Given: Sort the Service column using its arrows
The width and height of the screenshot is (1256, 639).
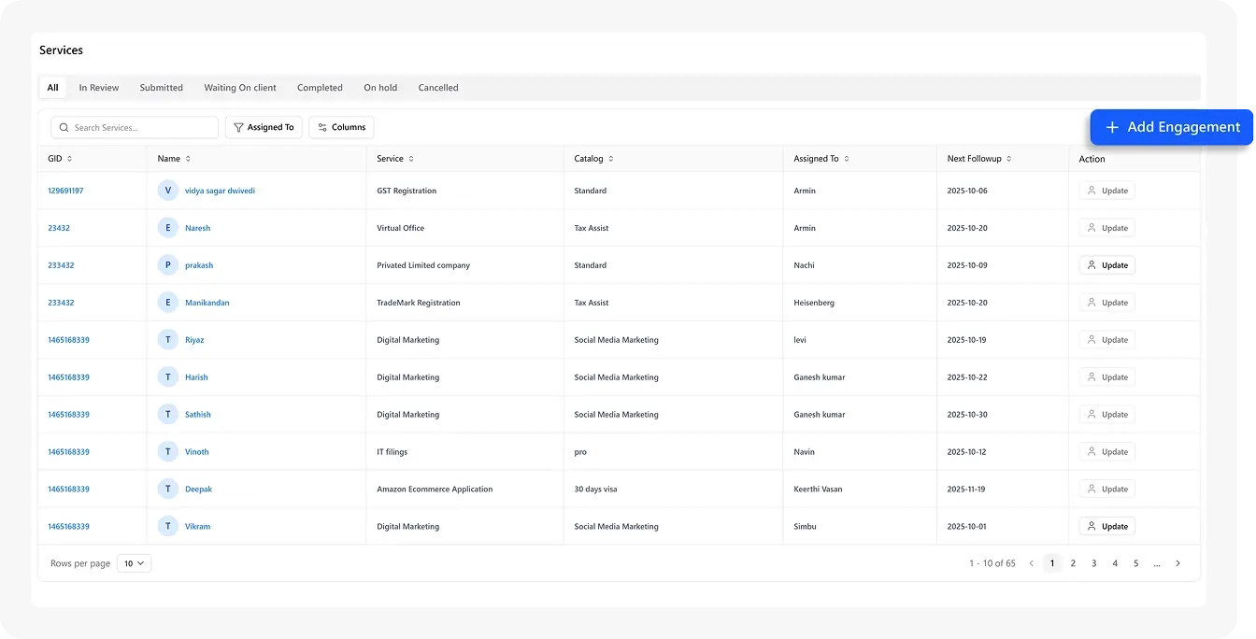Looking at the screenshot, I should click(x=411, y=159).
